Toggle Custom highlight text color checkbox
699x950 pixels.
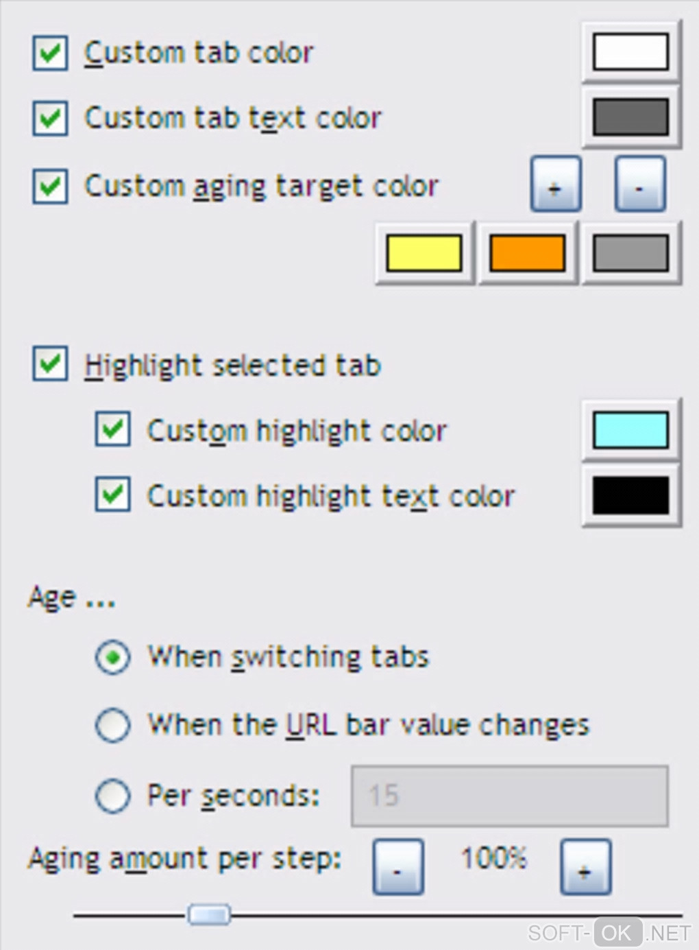click(113, 495)
